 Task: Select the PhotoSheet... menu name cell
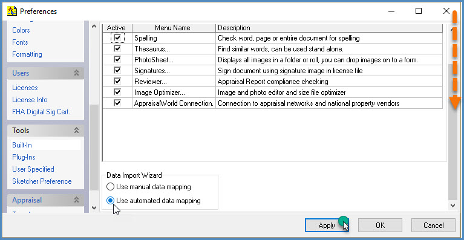(174, 60)
